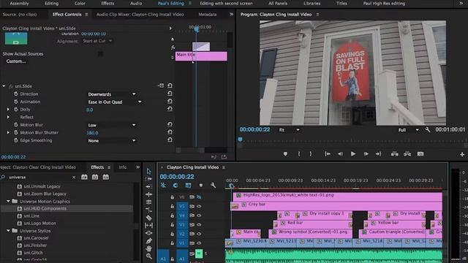468x263 pixels.
Task: Click Play in Program monitor
Action: 353,154
